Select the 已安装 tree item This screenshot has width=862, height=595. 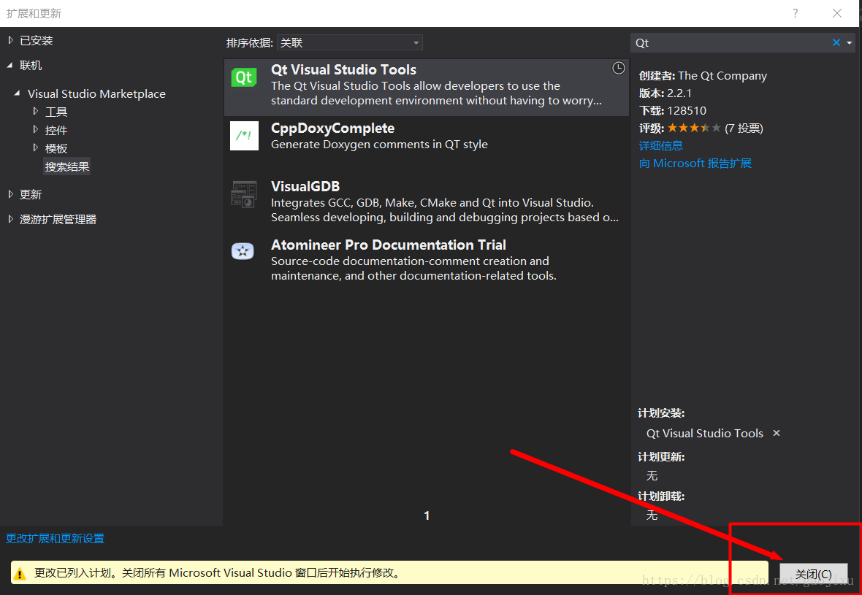click(37, 40)
